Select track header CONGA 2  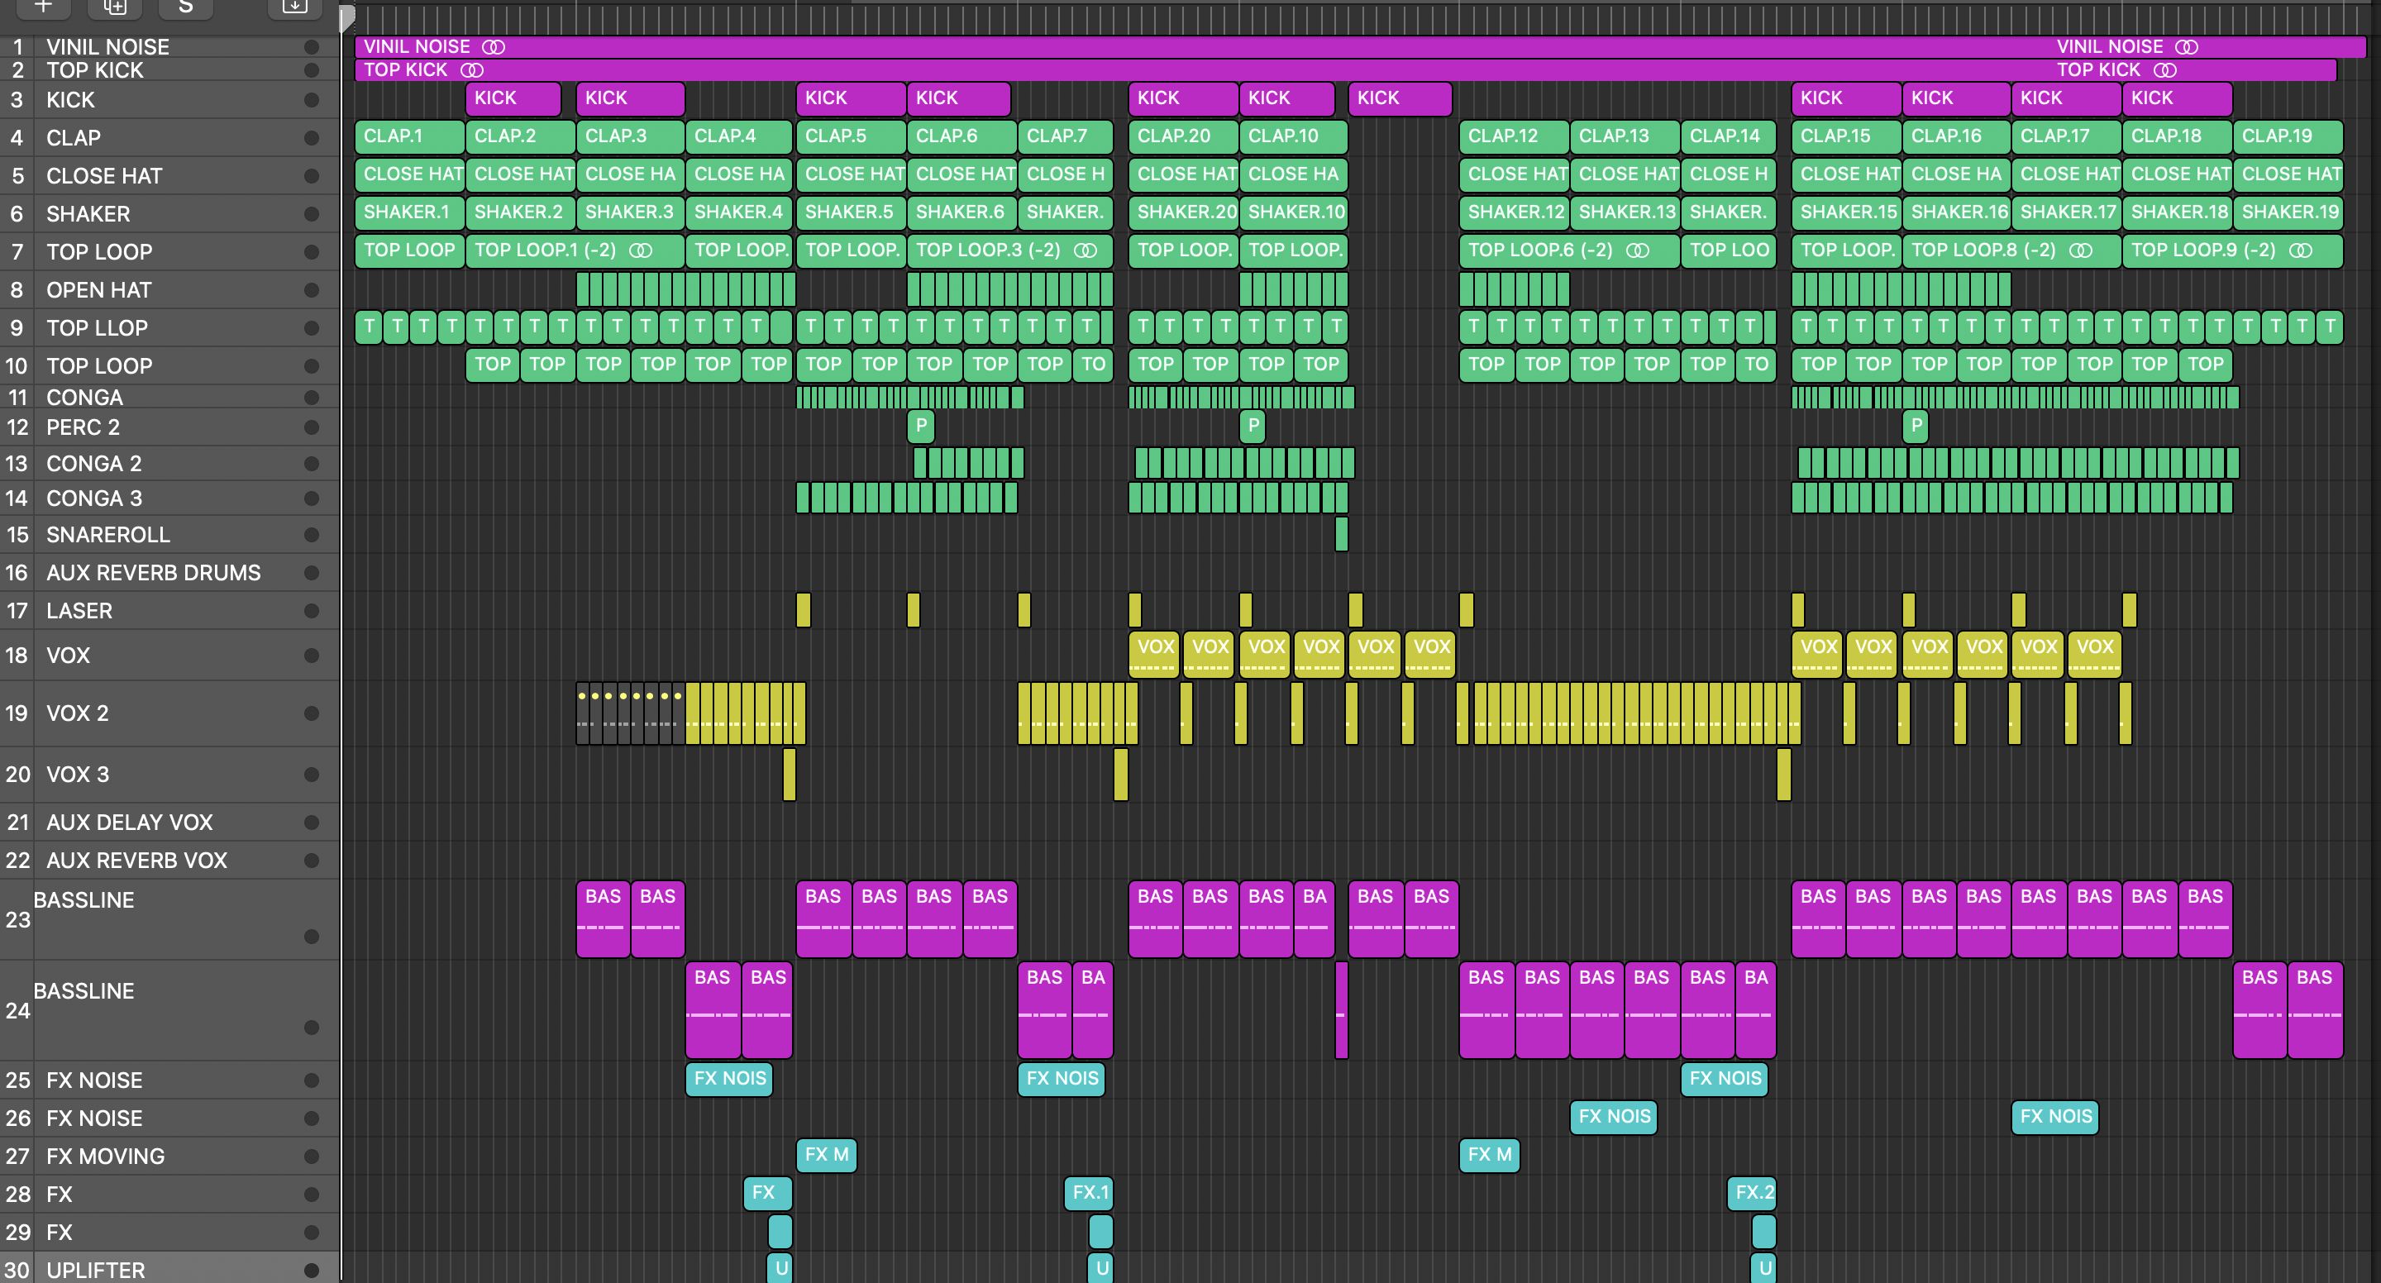pos(170,464)
